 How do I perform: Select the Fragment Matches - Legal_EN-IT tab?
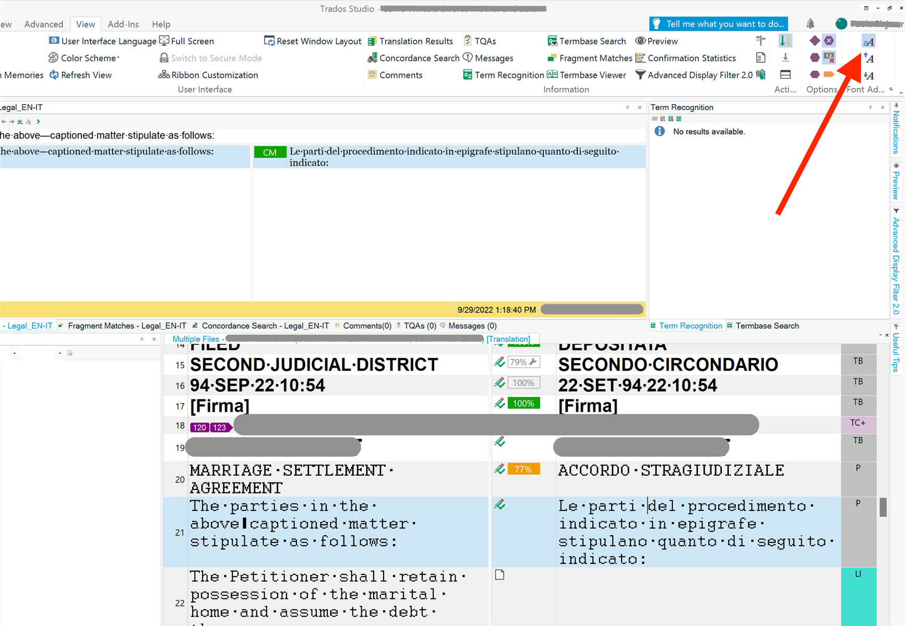[x=122, y=326]
